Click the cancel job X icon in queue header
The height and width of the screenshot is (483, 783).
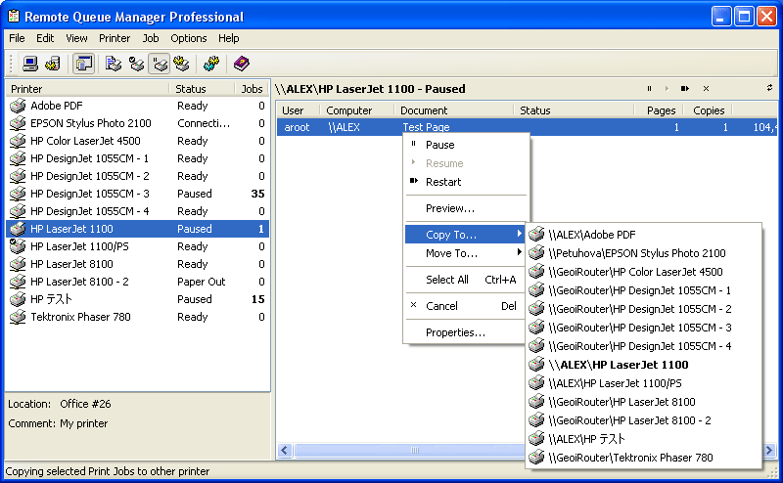[706, 89]
